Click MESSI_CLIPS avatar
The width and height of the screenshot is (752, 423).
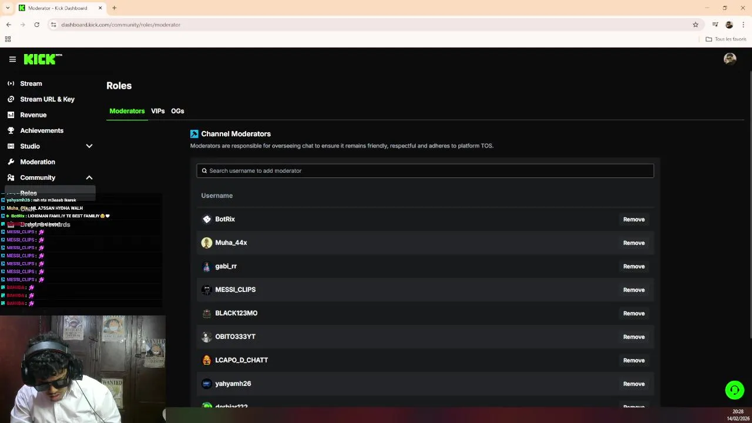pos(207,290)
